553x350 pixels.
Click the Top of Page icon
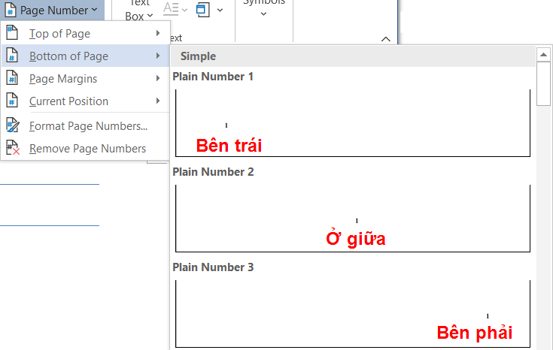click(x=12, y=33)
